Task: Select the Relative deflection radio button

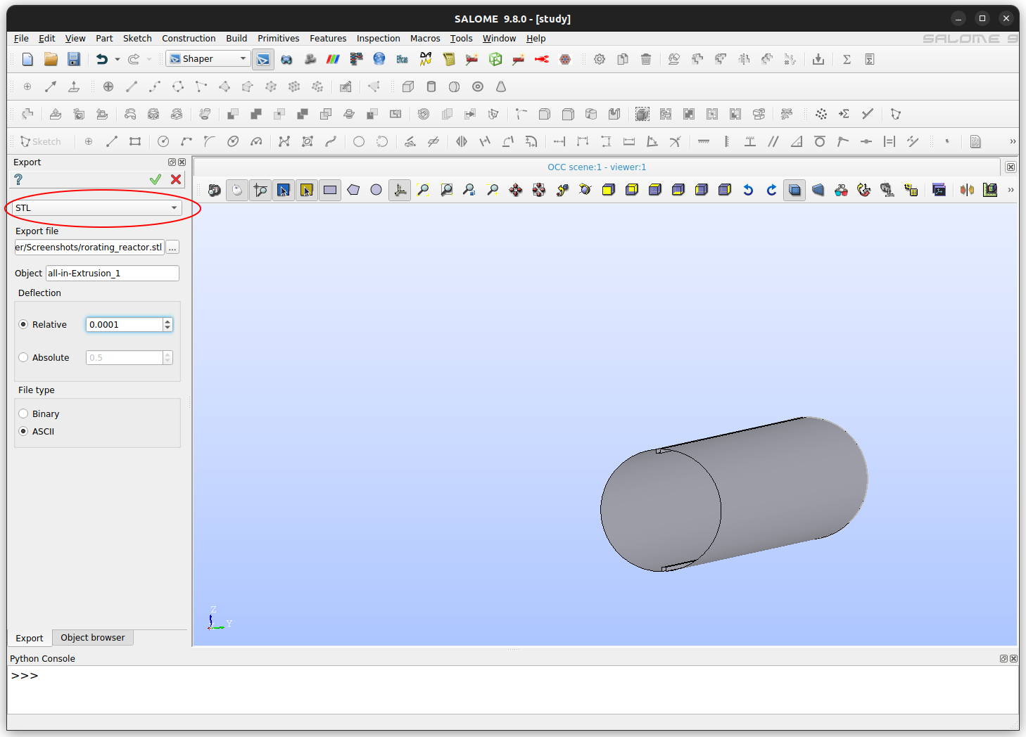Action: (23, 324)
